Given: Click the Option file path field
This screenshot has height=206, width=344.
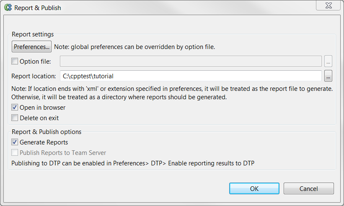Looking at the screenshot, I should [191, 61].
